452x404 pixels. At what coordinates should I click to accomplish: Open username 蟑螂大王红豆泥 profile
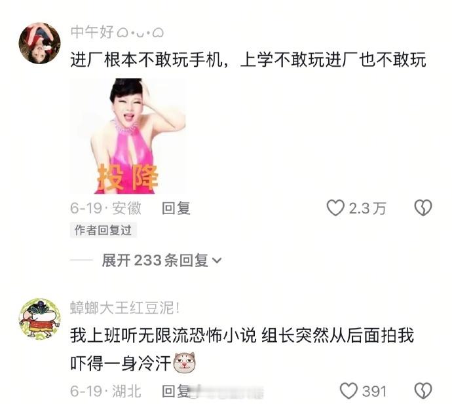pyautogui.click(x=125, y=308)
